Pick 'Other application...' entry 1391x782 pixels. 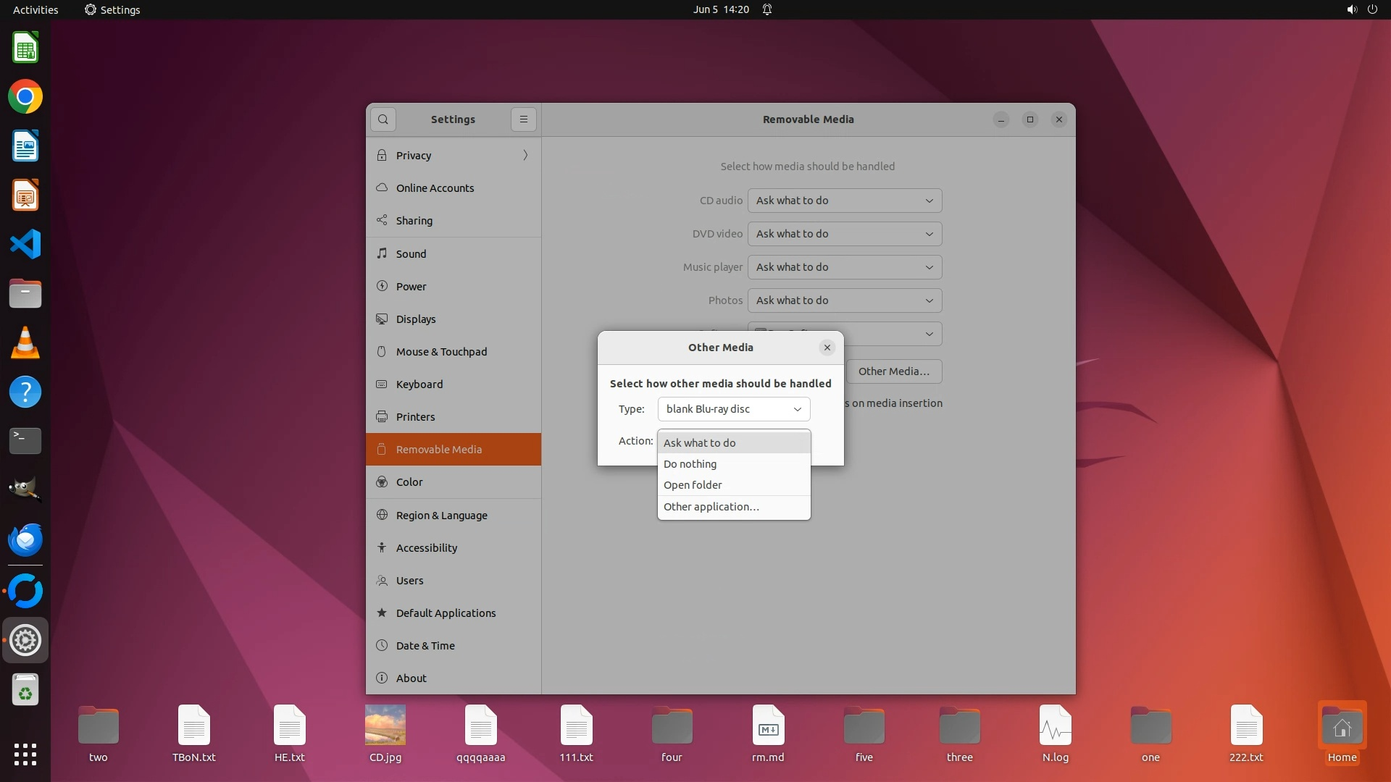tap(711, 507)
